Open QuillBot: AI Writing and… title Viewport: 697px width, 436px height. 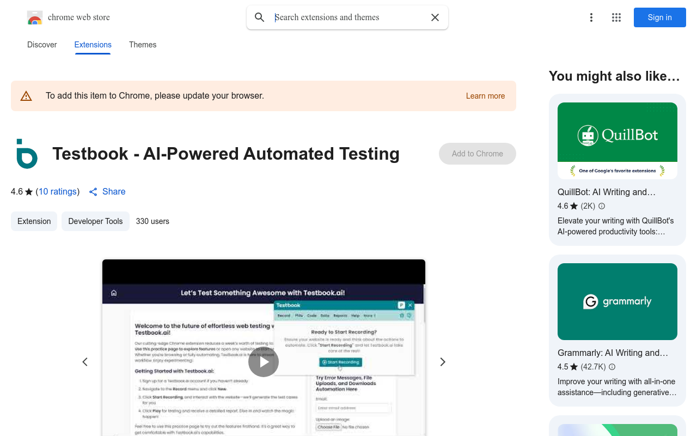pyautogui.click(x=607, y=192)
